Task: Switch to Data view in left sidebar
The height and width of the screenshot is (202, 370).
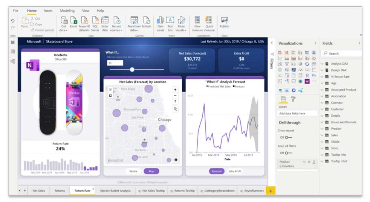Action: (13, 52)
